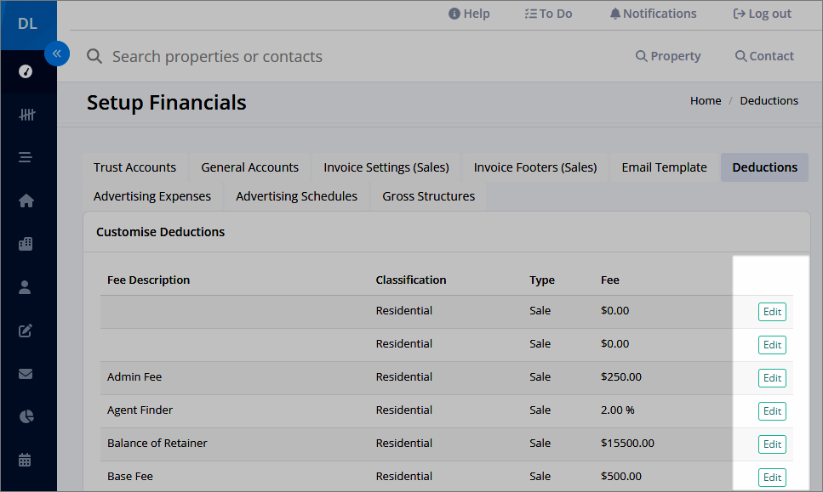823x492 pixels.
Task: Click the Home breadcrumb link
Action: coord(706,100)
